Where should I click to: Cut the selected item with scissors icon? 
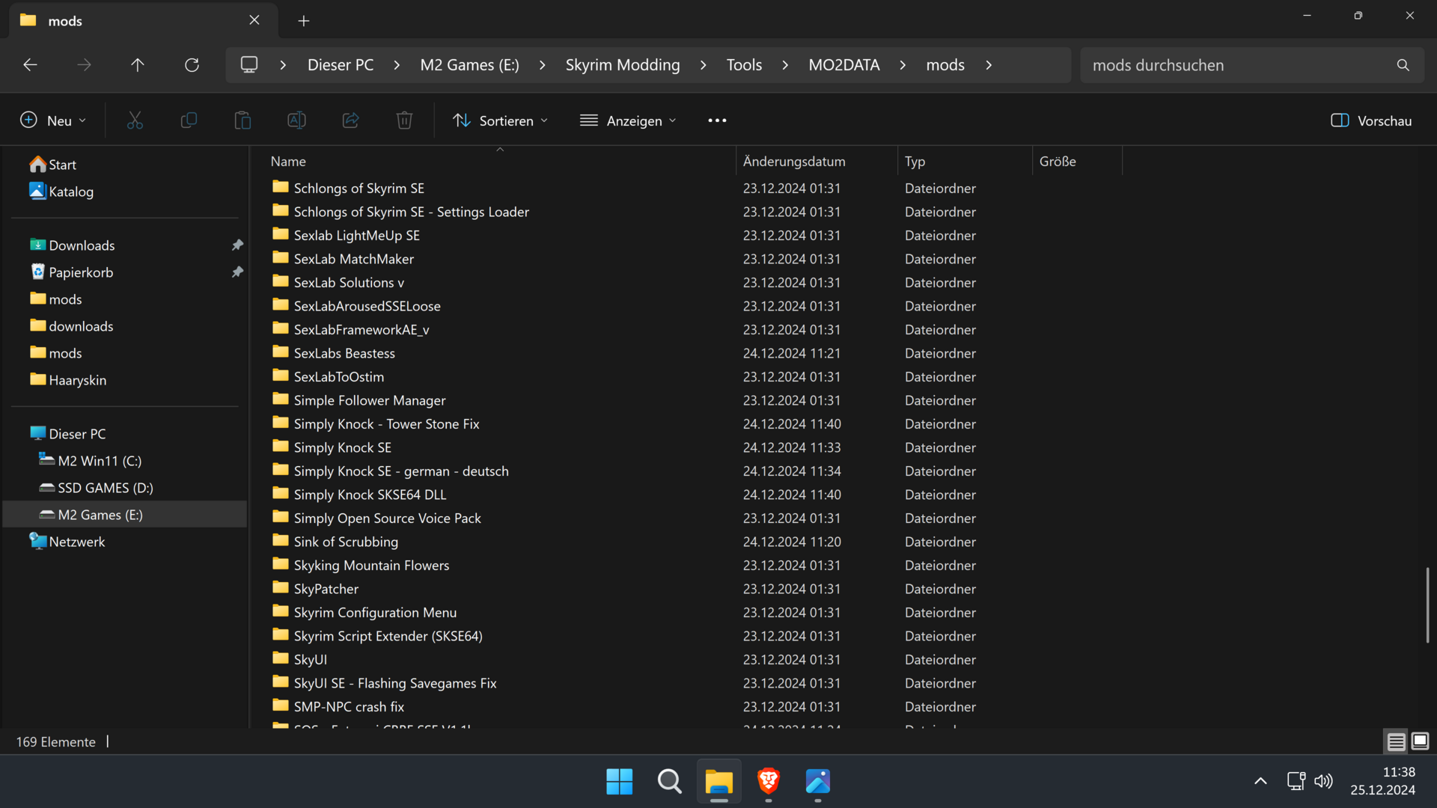point(135,120)
